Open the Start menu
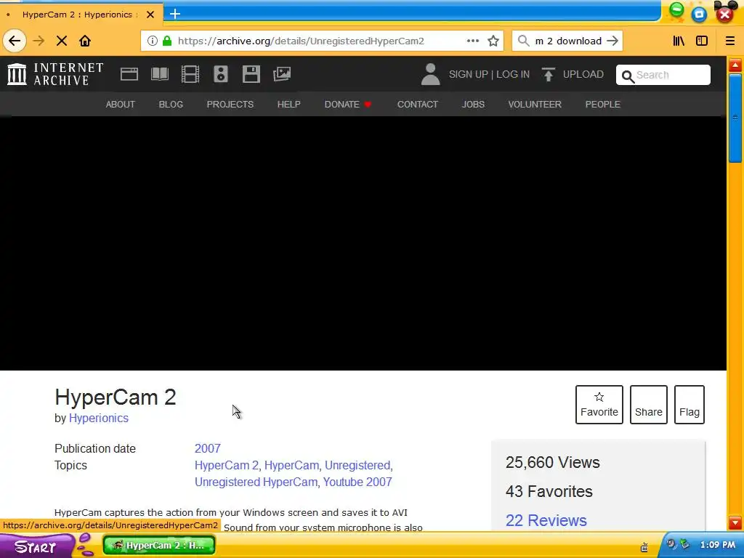This screenshot has height=558, width=744. 37,546
